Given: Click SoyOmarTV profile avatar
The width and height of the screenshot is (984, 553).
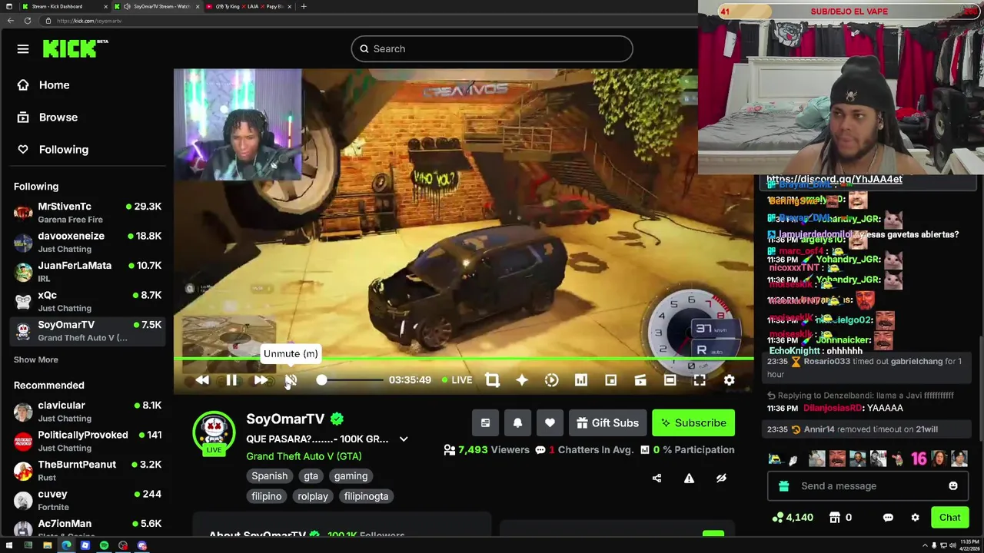Looking at the screenshot, I should coord(214,432).
